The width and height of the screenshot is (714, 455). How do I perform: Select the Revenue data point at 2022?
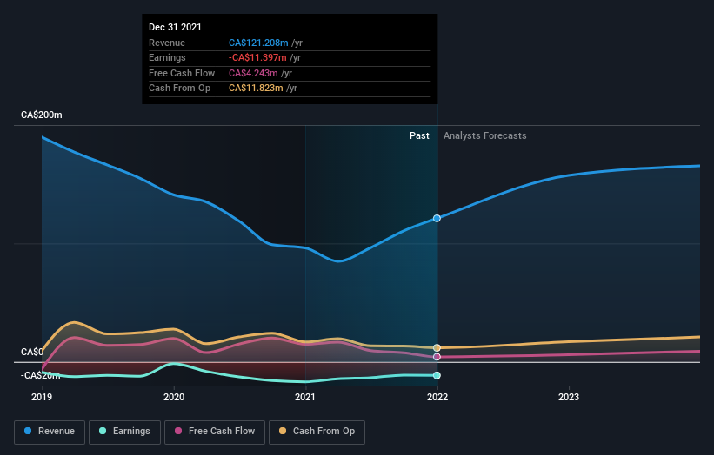pos(437,219)
